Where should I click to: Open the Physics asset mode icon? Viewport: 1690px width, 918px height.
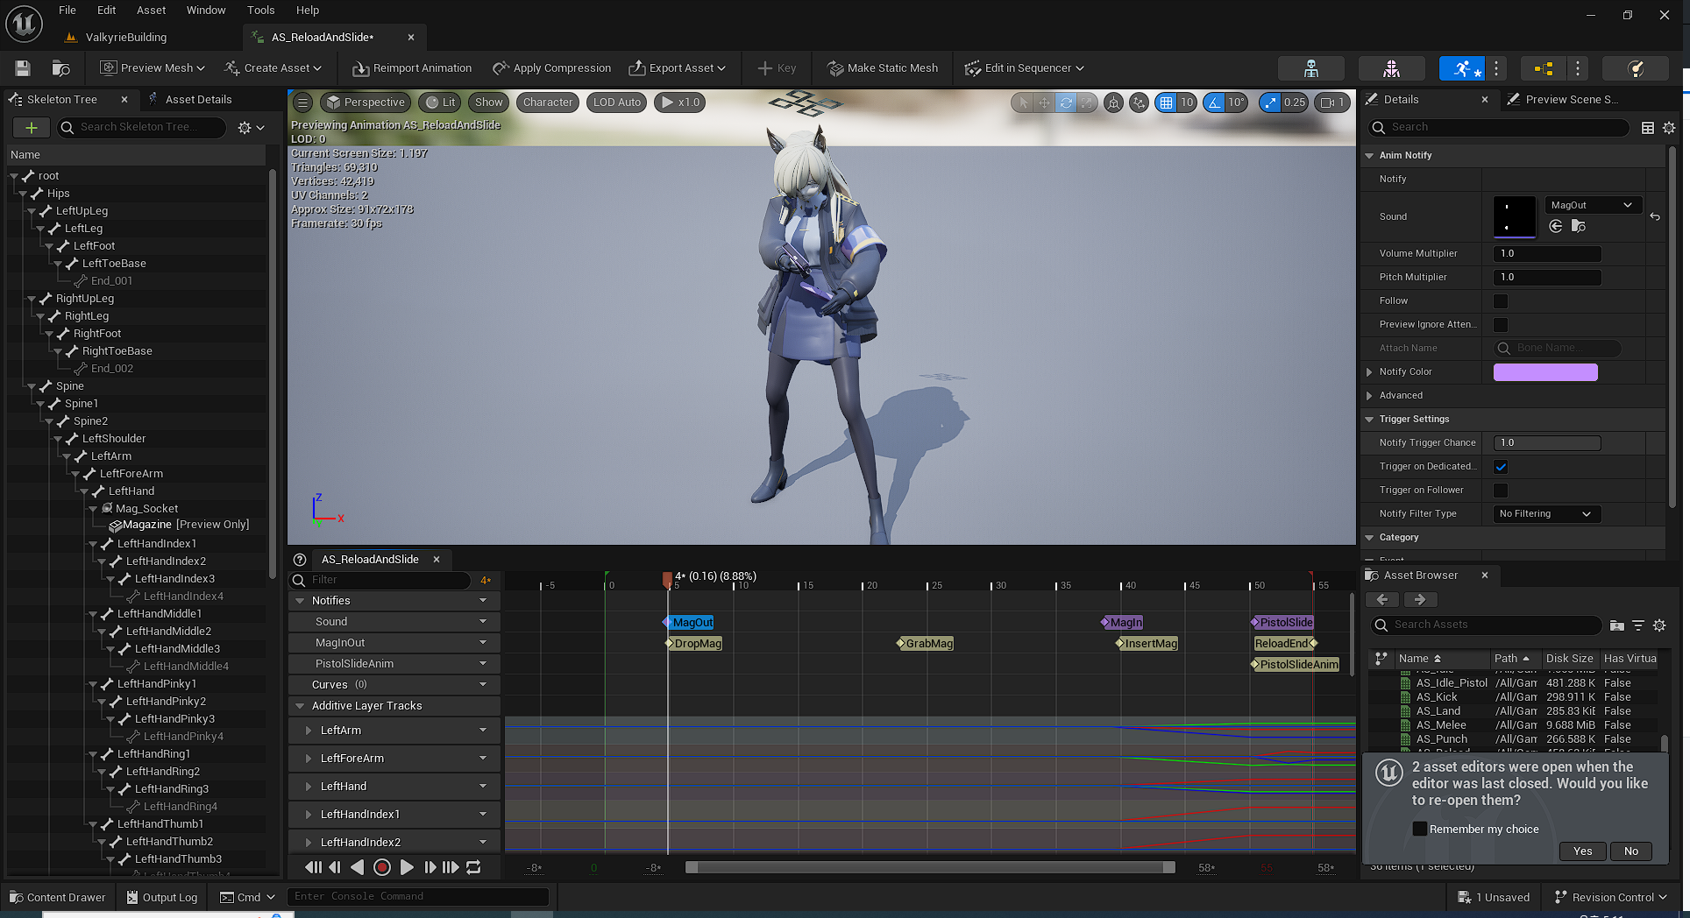pos(1636,68)
